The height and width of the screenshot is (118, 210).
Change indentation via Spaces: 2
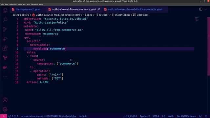145,116
